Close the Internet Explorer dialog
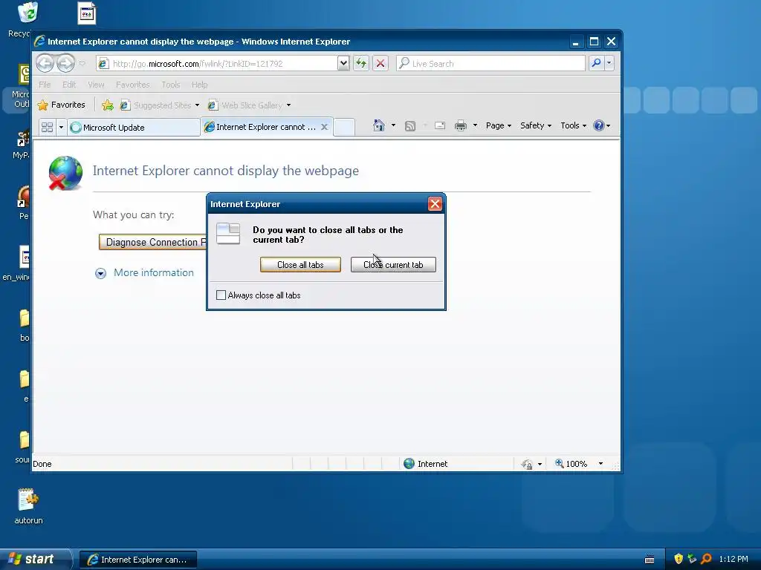 [x=435, y=204]
